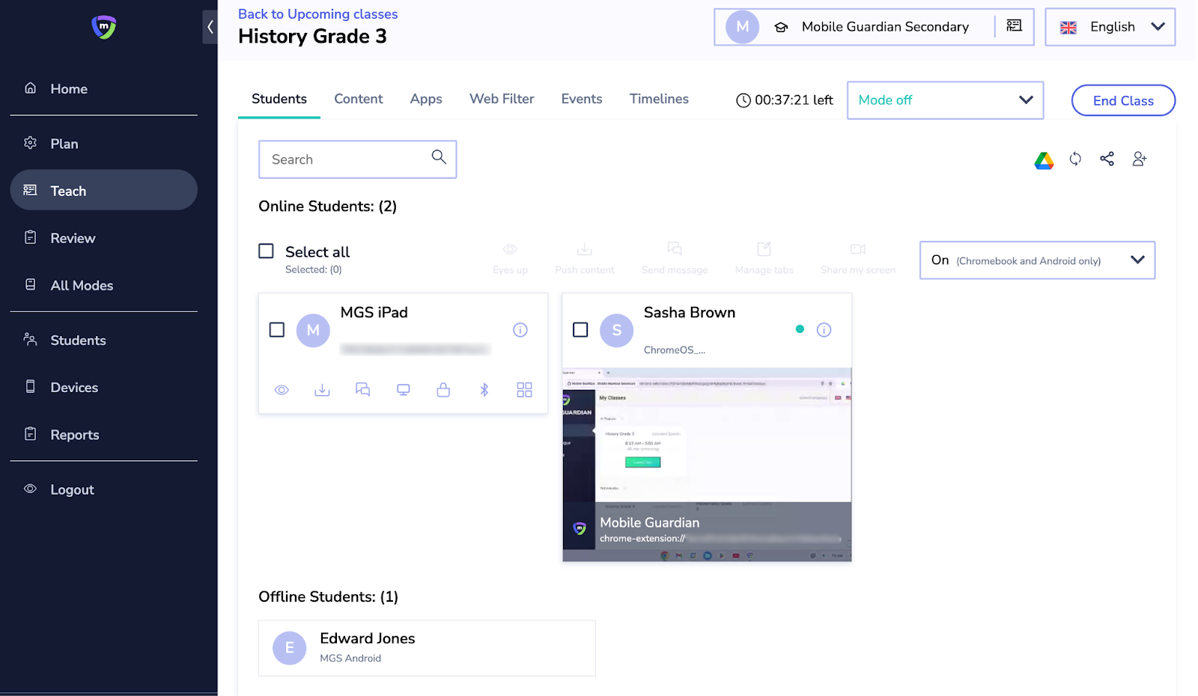Click lock icon on MGS iPad card
The height and width of the screenshot is (696, 1198).
443,390
